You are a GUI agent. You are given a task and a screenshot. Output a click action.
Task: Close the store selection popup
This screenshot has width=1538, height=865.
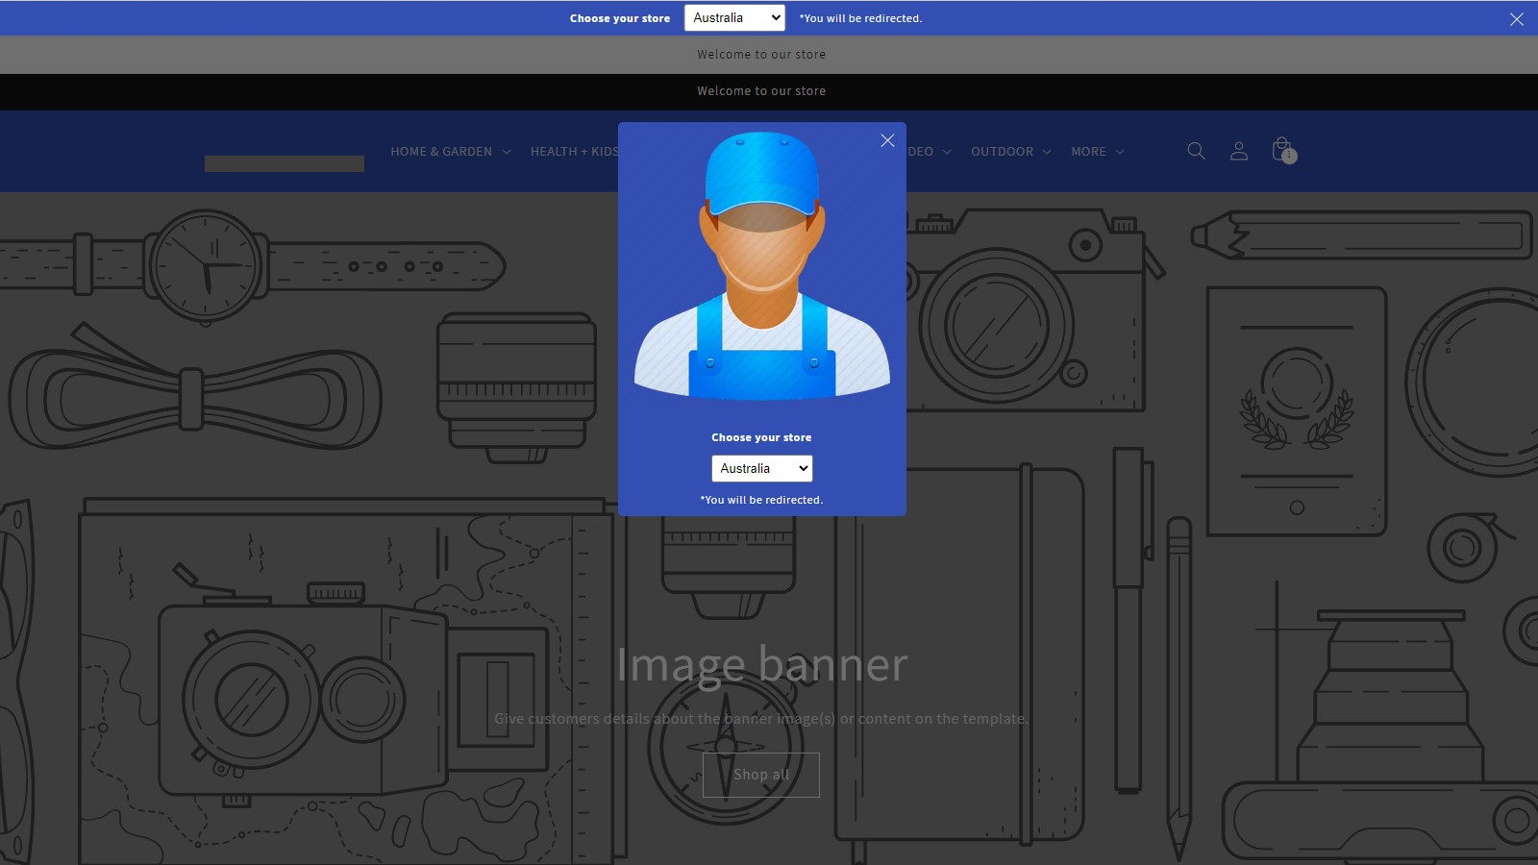tap(887, 140)
